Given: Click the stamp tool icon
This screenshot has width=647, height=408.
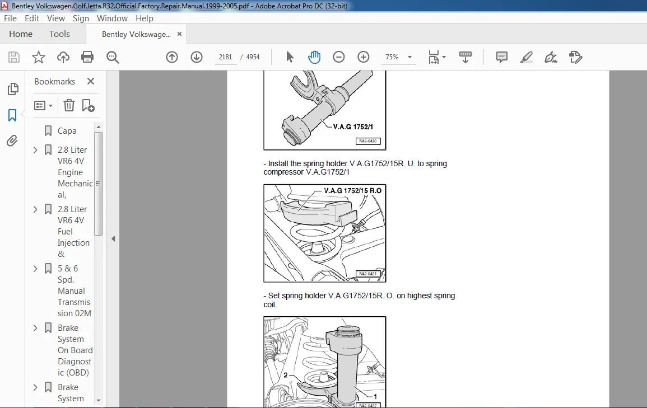Looking at the screenshot, I should [575, 57].
